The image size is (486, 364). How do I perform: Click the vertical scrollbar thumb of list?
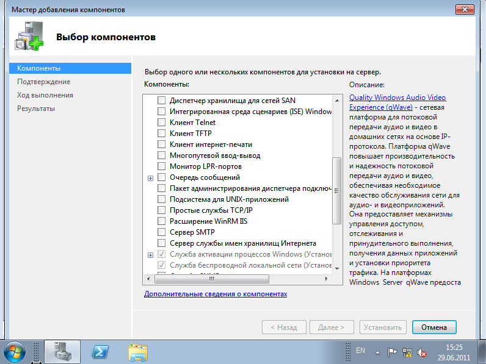pyautogui.click(x=336, y=191)
